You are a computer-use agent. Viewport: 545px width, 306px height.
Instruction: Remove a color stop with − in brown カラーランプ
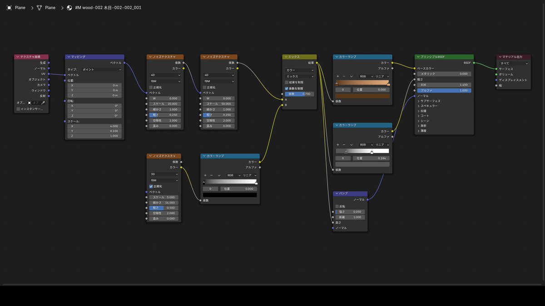click(x=344, y=76)
